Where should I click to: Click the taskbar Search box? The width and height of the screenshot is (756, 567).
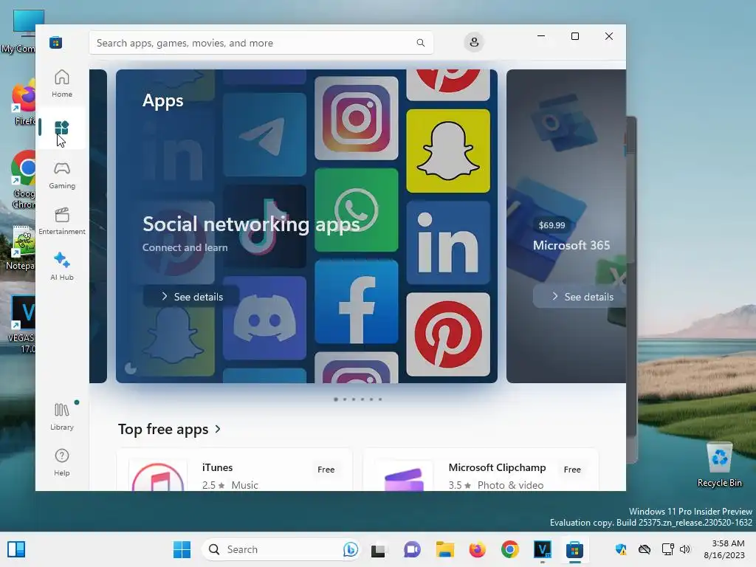pyautogui.click(x=281, y=549)
